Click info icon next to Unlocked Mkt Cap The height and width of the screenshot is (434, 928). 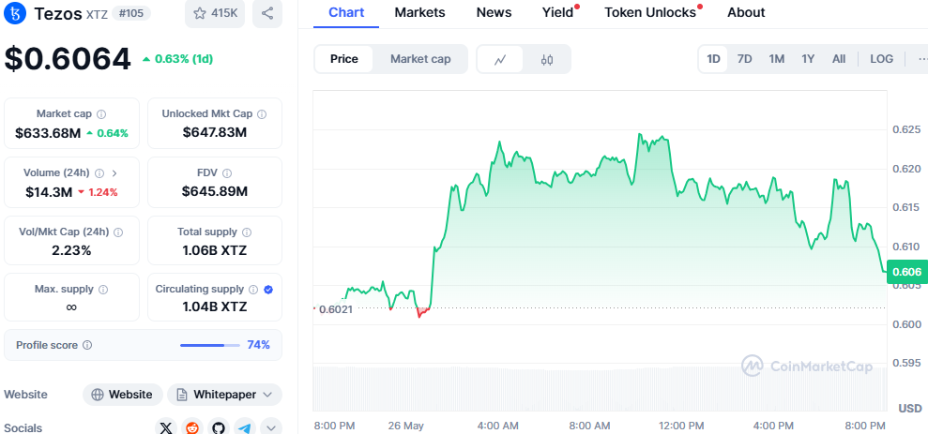tap(262, 113)
